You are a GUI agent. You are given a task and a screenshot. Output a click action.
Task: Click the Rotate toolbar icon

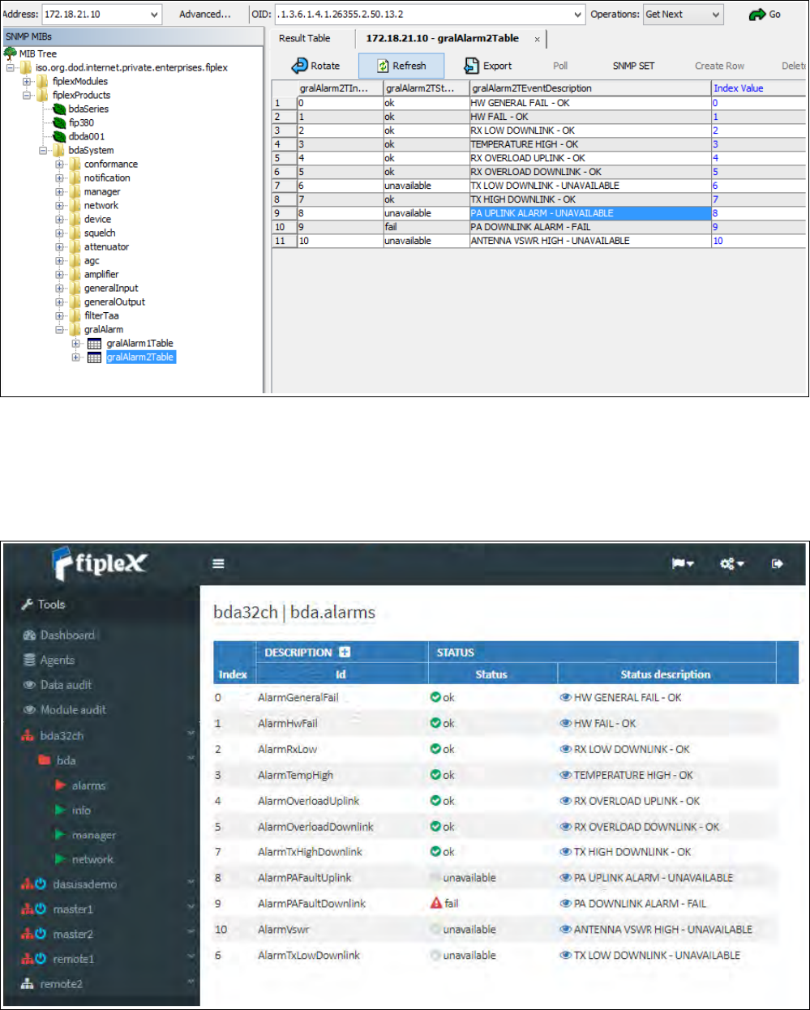click(x=300, y=66)
